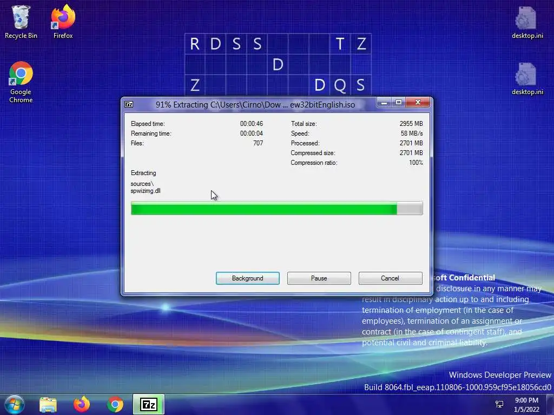Click the Total size value 2955 MB

click(x=411, y=124)
